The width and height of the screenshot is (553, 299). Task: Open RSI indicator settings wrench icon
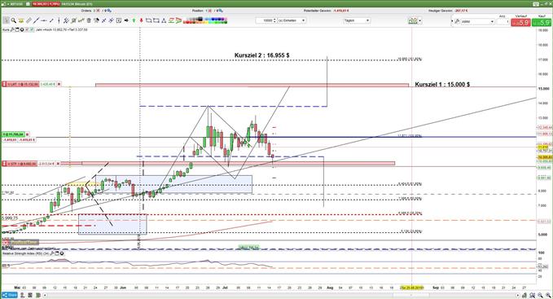pos(51,253)
